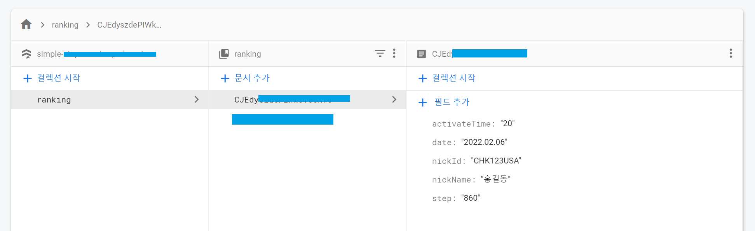Open the ranking collection three-dot menu
This screenshot has height=231, width=755.
394,53
